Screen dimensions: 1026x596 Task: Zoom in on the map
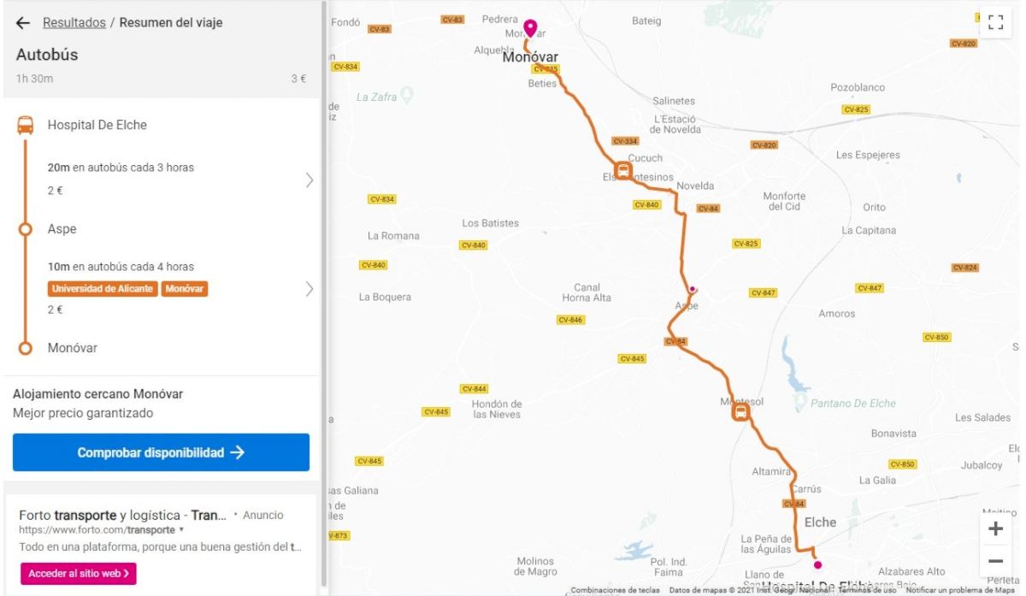tap(995, 529)
